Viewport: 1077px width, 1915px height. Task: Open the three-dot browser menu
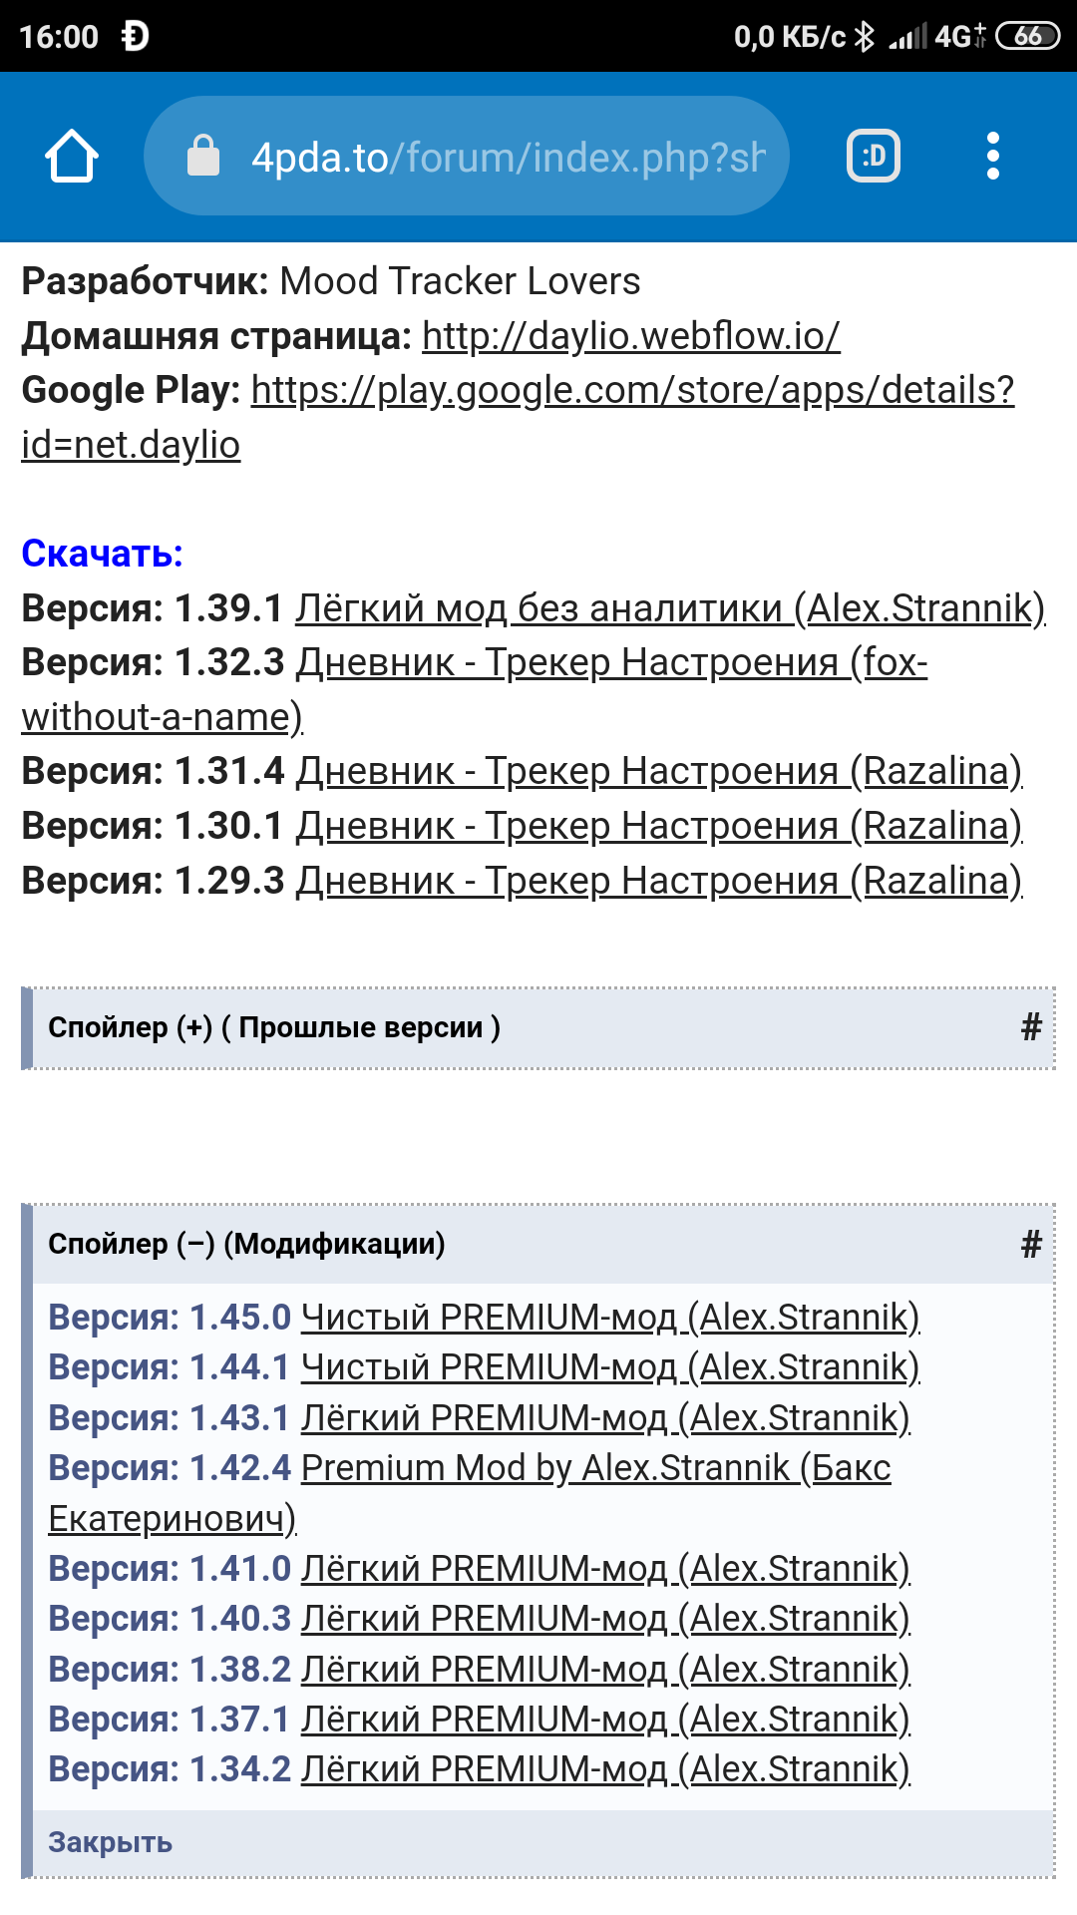click(x=992, y=157)
